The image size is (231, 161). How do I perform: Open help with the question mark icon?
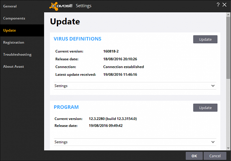click(218, 5)
